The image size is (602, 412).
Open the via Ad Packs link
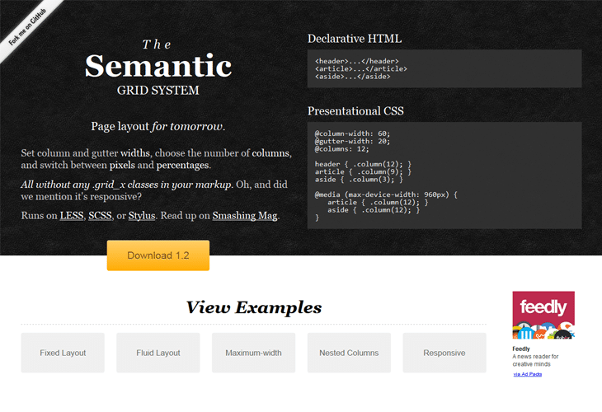[x=528, y=374]
